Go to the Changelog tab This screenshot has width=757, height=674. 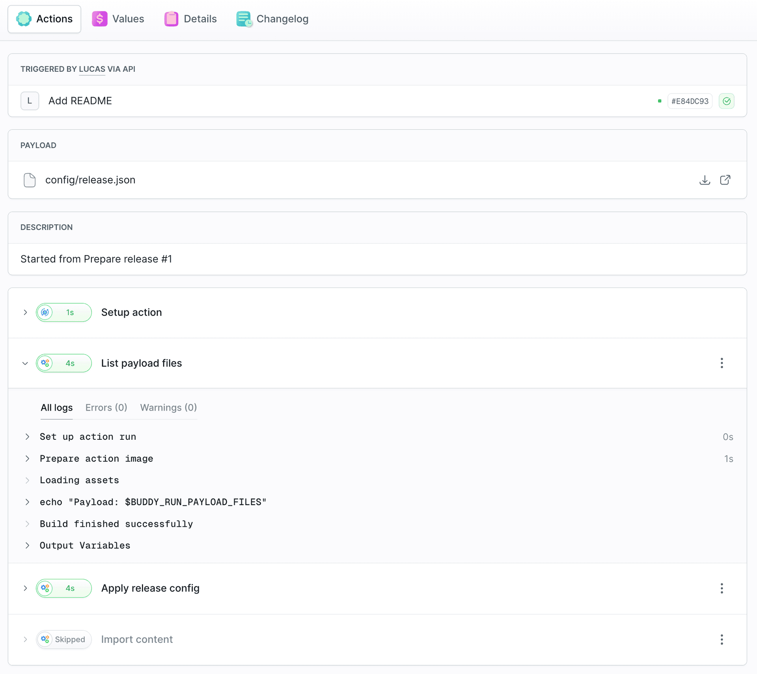[272, 19]
